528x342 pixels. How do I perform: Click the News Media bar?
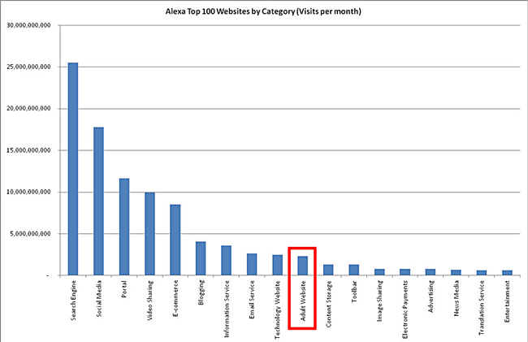coord(456,273)
